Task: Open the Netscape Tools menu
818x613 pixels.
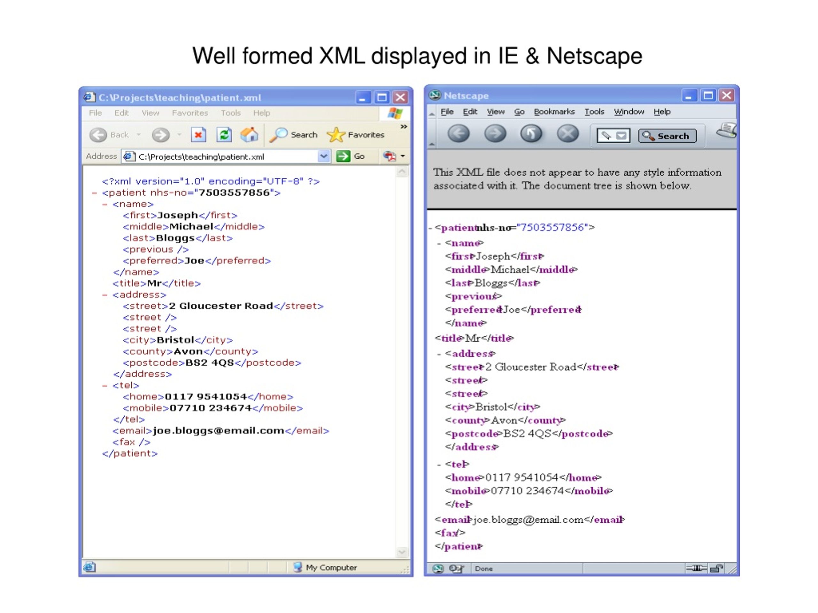Action: (x=594, y=112)
